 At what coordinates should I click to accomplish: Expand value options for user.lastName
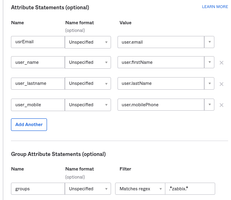point(210,83)
